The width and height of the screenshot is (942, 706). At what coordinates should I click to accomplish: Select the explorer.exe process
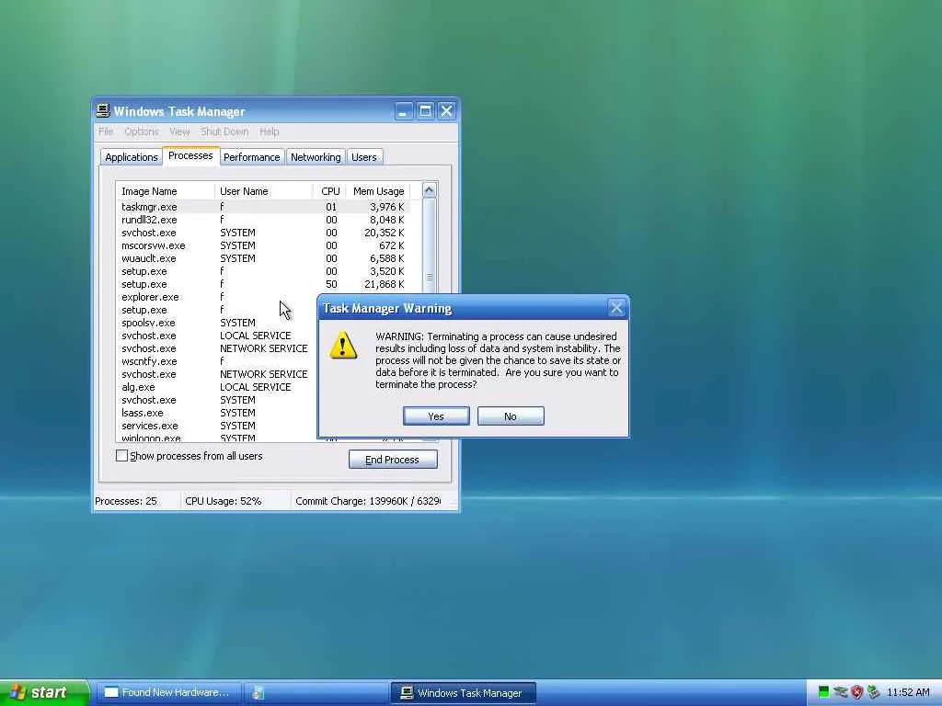(x=216, y=297)
